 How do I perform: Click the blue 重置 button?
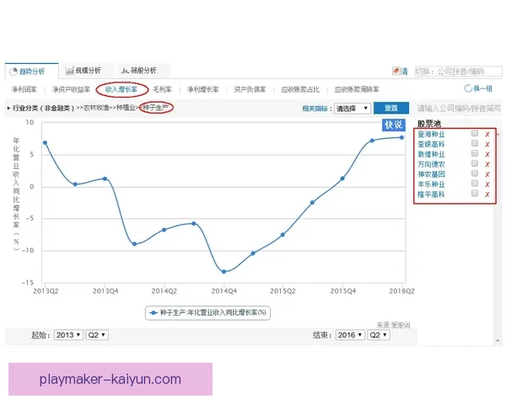point(391,108)
